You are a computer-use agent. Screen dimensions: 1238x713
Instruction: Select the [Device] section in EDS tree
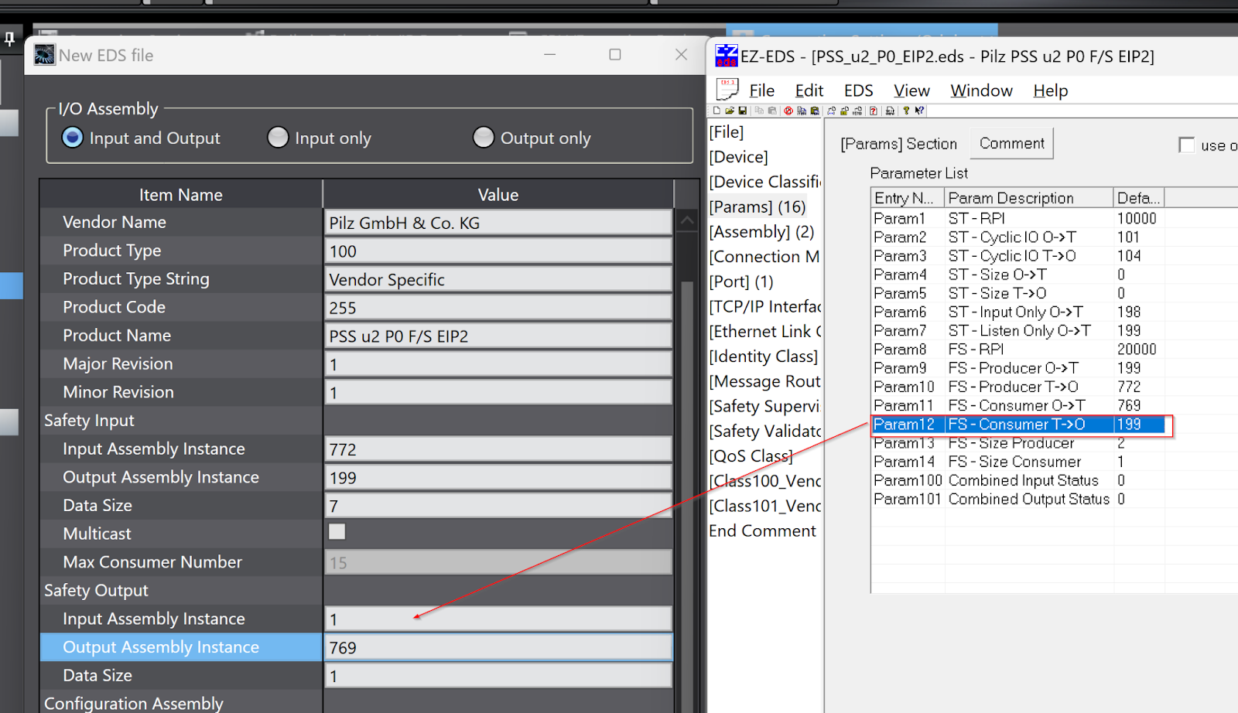(x=738, y=157)
